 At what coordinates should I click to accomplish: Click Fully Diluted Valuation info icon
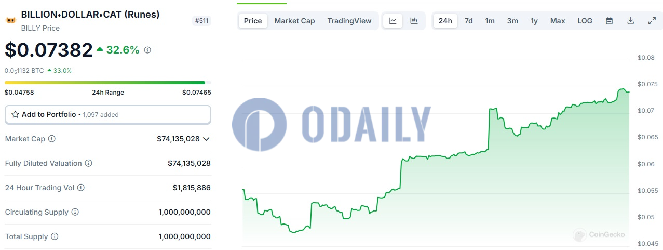pos(89,163)
